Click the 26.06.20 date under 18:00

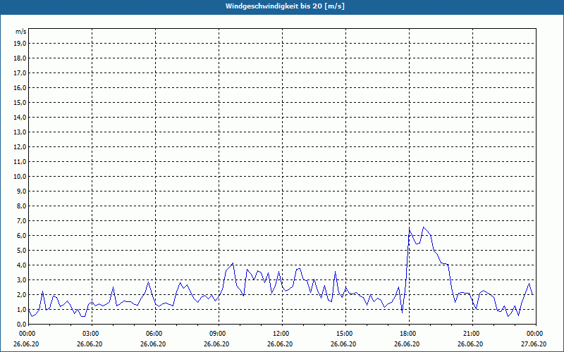coord(407,344)
